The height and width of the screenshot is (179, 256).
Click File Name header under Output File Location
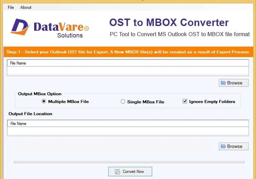coord(18,124)
